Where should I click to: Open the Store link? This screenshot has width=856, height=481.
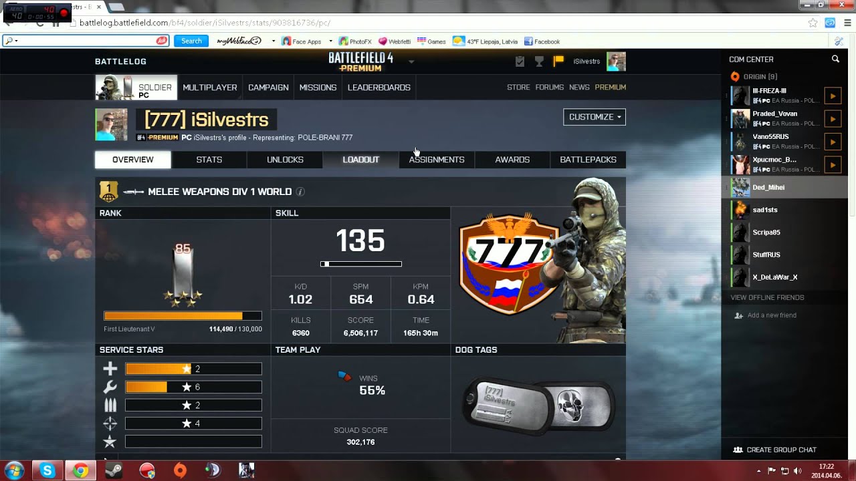pos(518,88)
